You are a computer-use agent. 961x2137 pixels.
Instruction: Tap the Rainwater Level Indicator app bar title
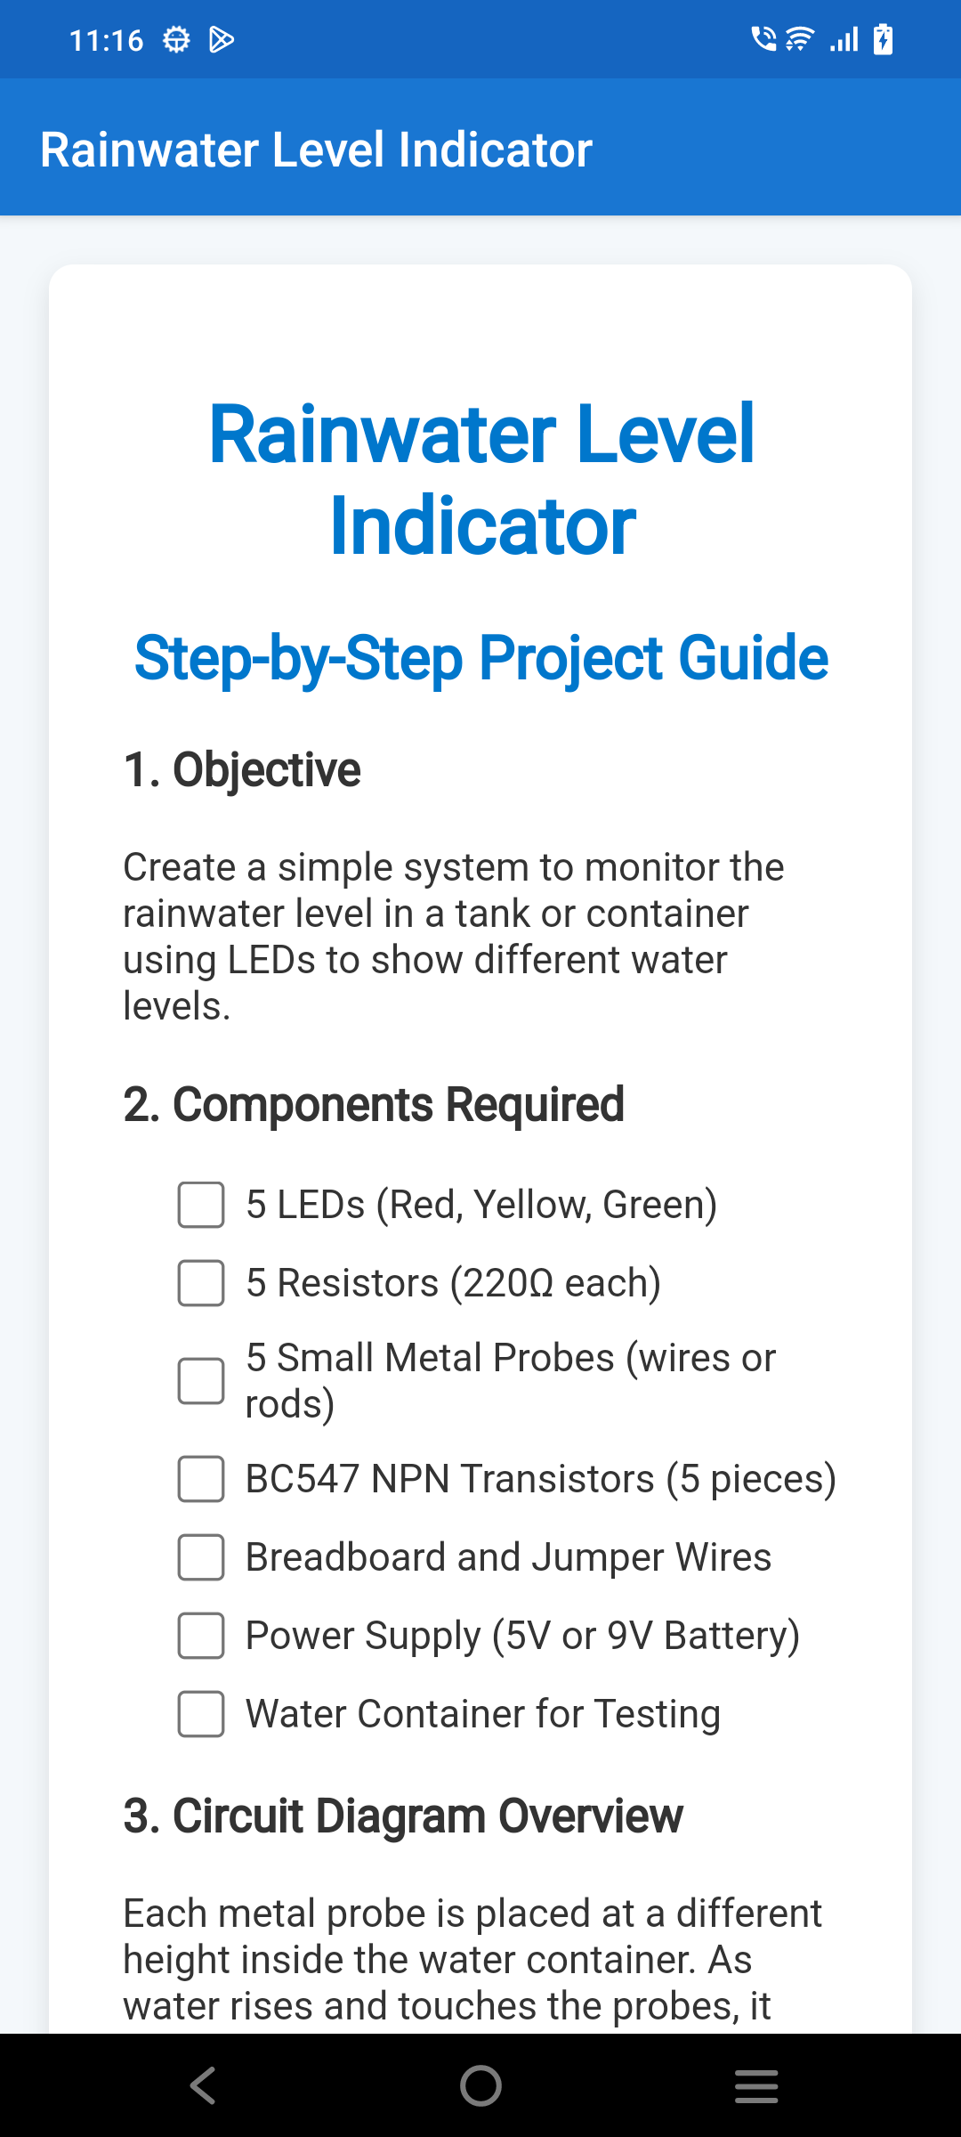[316, 150]
